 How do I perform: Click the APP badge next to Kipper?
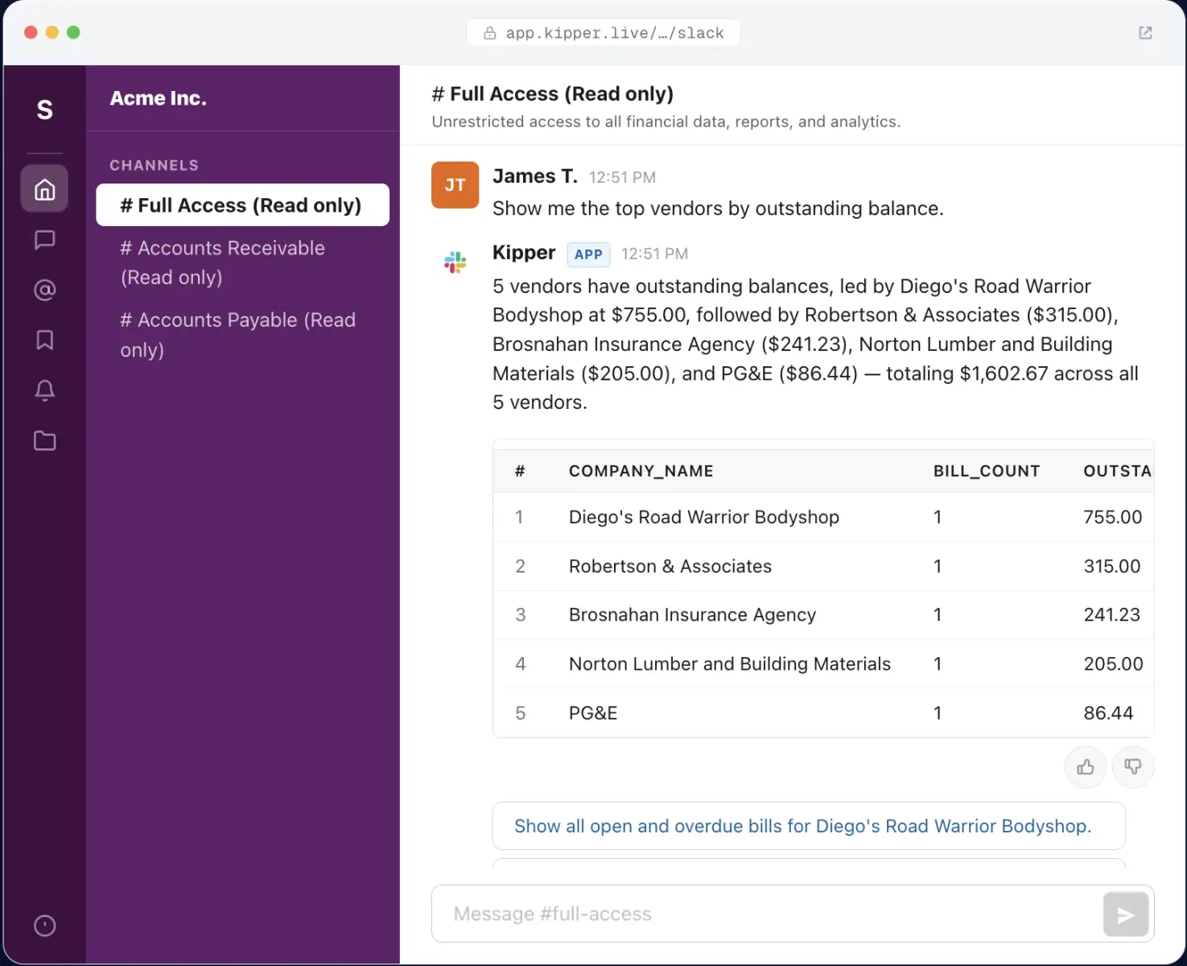tap(588, 254)
